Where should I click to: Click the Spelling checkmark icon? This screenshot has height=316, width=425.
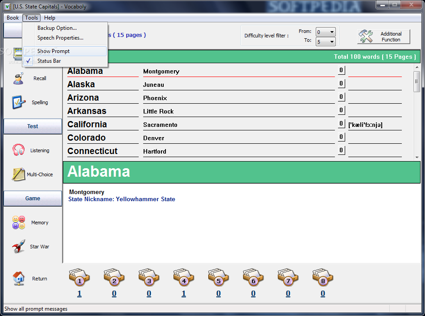[x=18, y=102]
